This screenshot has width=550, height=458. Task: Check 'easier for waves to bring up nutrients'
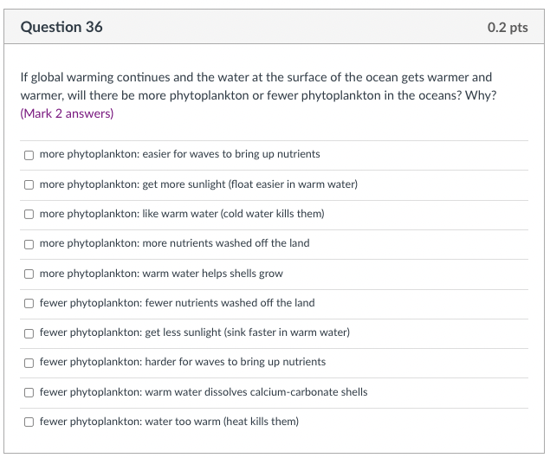point(29,155)
